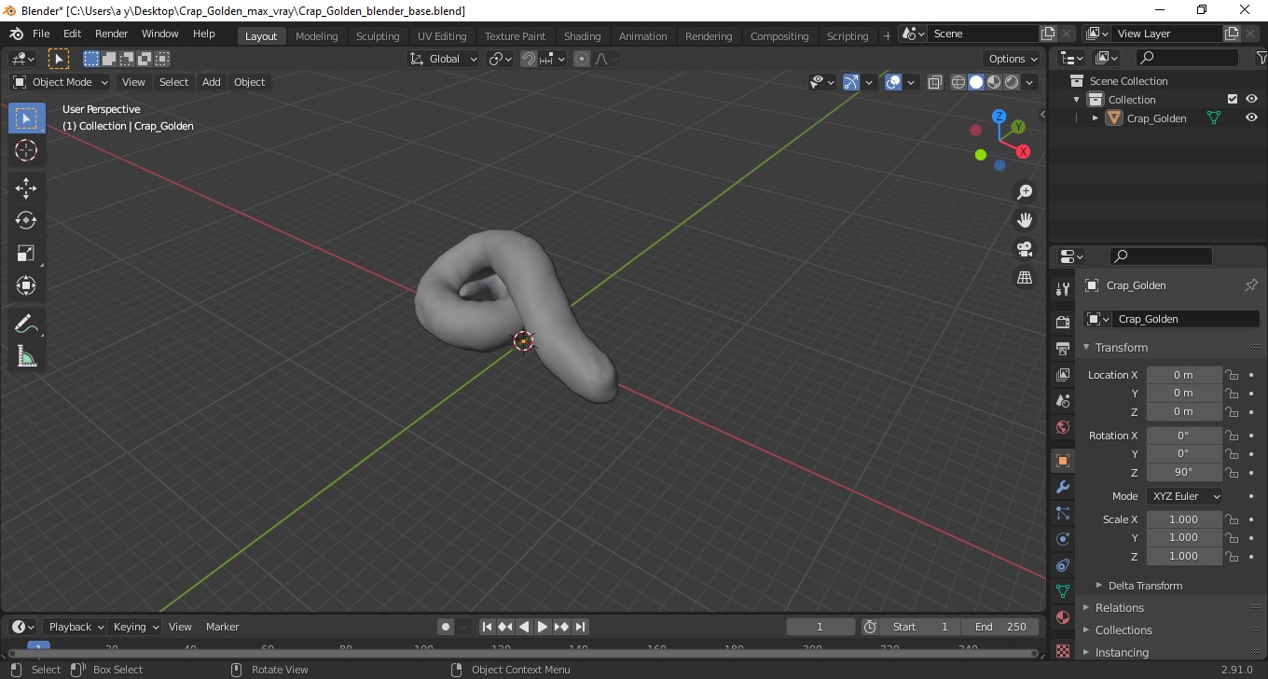Switch to the Modeling workspace tab
The width and height of the screenshot is (1268, 679).
point(316,36)
